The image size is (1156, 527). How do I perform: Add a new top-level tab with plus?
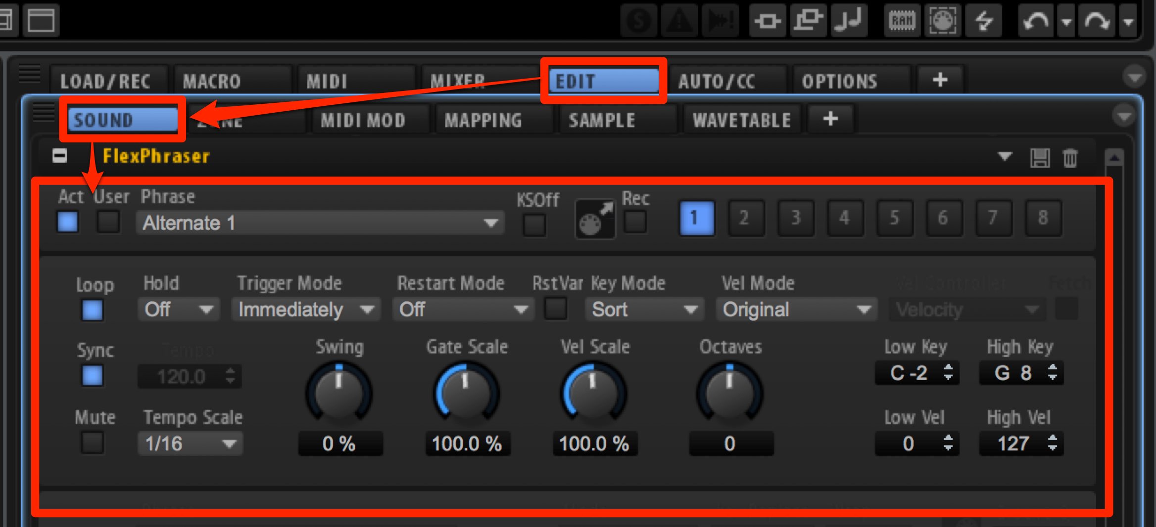coord(940,80)
